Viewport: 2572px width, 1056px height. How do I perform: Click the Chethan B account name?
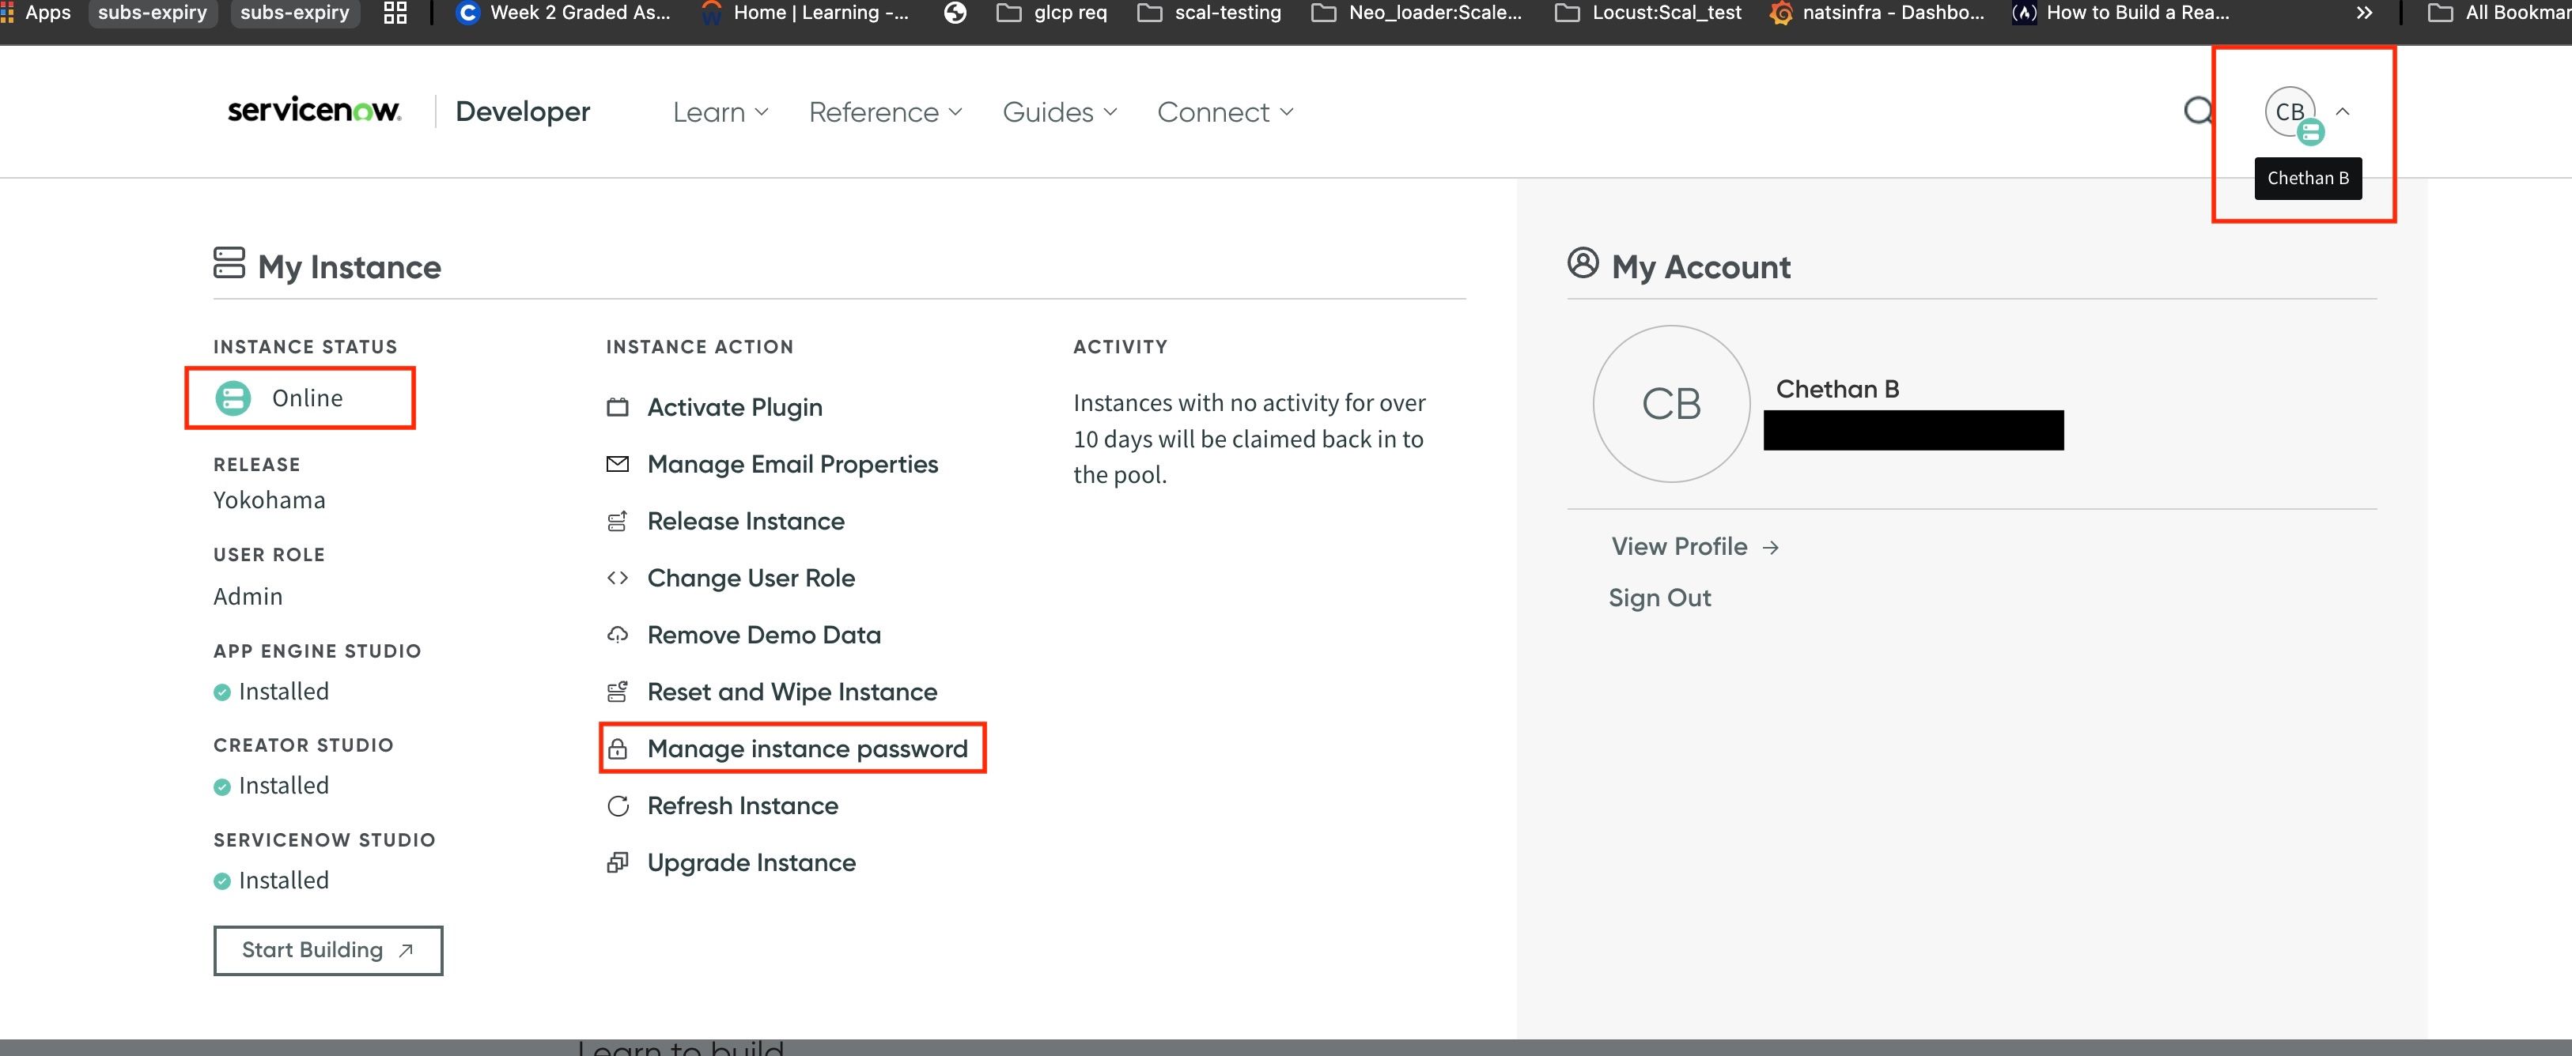(1837, 389)
